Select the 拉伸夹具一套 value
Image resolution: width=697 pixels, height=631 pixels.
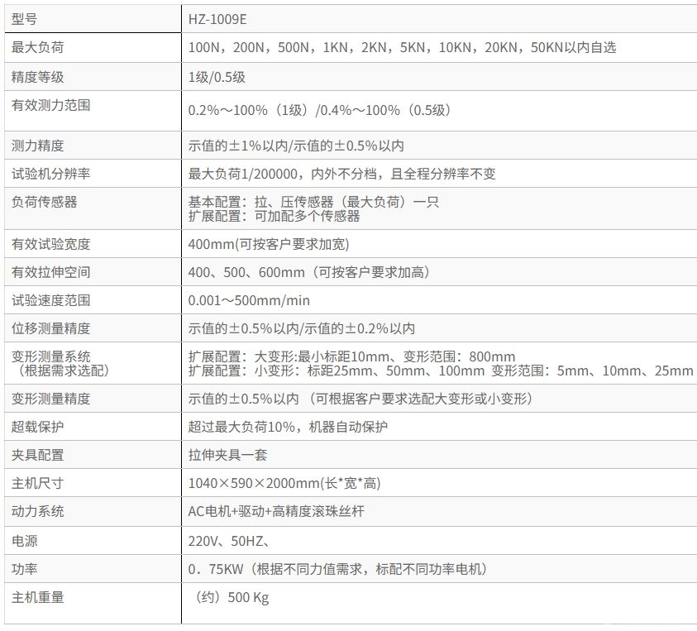pos(227,455)
